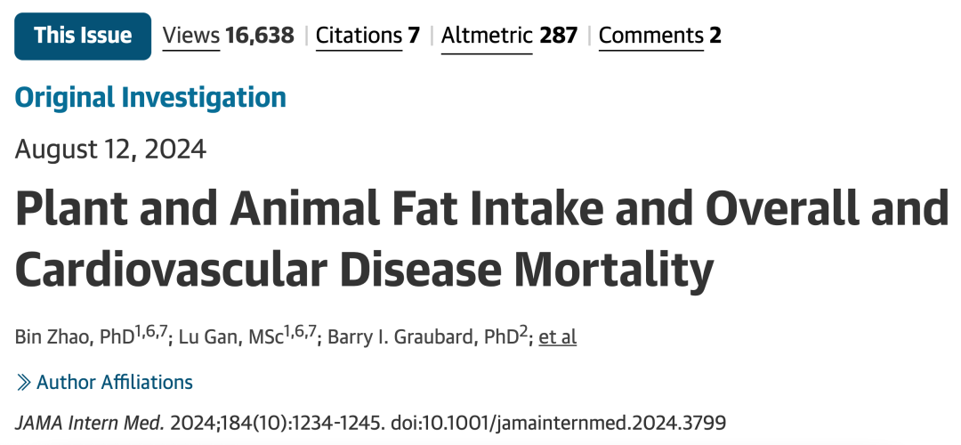Viewport: 961px width, 445px height.
Task: Click the Plant and Animal Fat article title
Action: [x=481, y=239]
